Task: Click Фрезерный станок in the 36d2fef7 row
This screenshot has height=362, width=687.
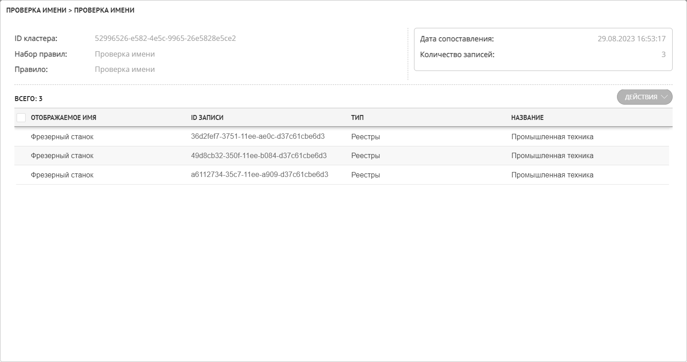Action: [62, 137]
